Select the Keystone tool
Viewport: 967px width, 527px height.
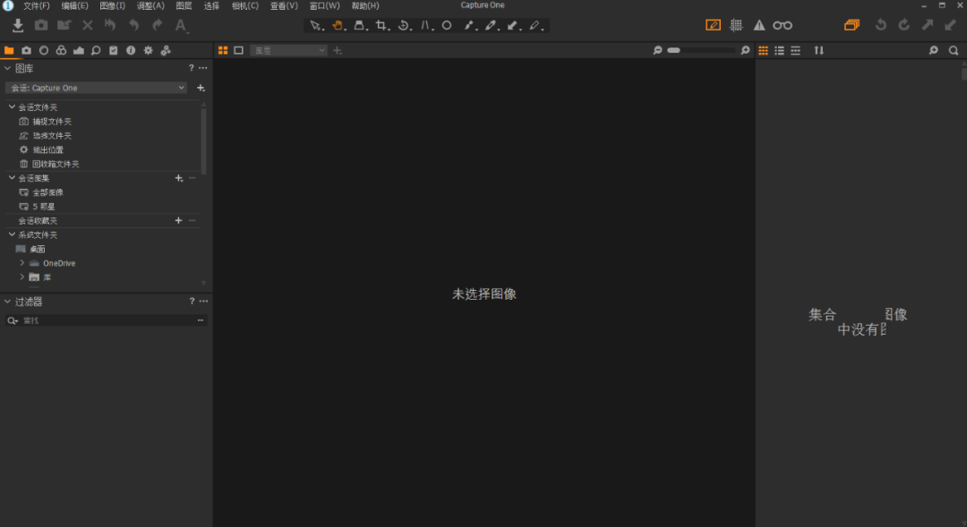(x=426, y=25)
